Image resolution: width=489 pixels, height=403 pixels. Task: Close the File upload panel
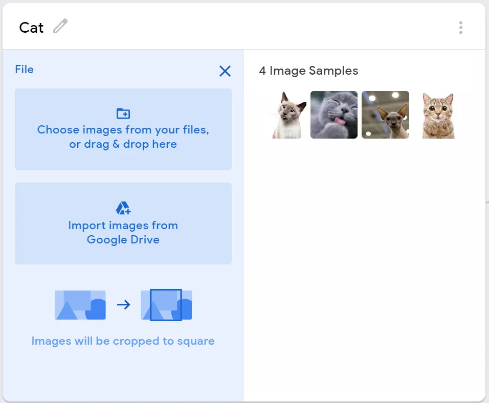[x=225, y=71]
